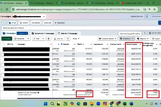Apply the Had delivery filter
The height and width of the screenshot is (107, 161).
(36, 23)
